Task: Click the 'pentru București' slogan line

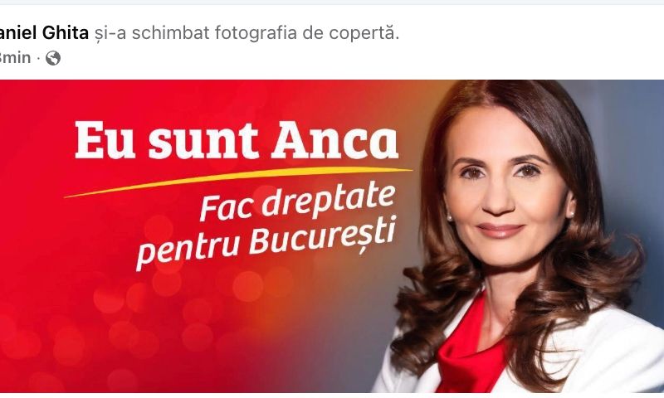Action: (x=266, y=242)
